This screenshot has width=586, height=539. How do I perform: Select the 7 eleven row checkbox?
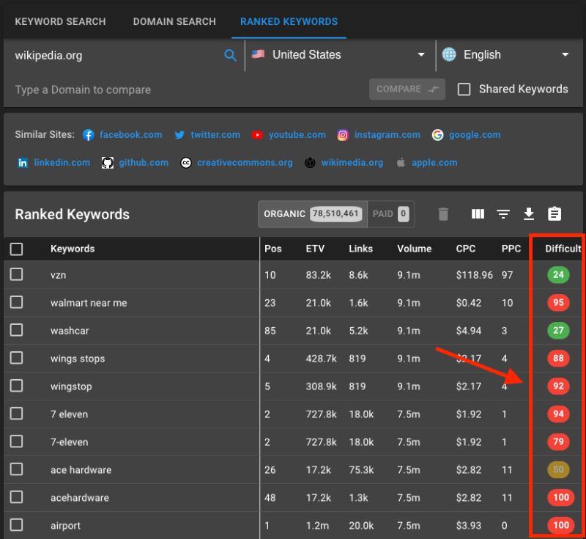coord(16,414)
